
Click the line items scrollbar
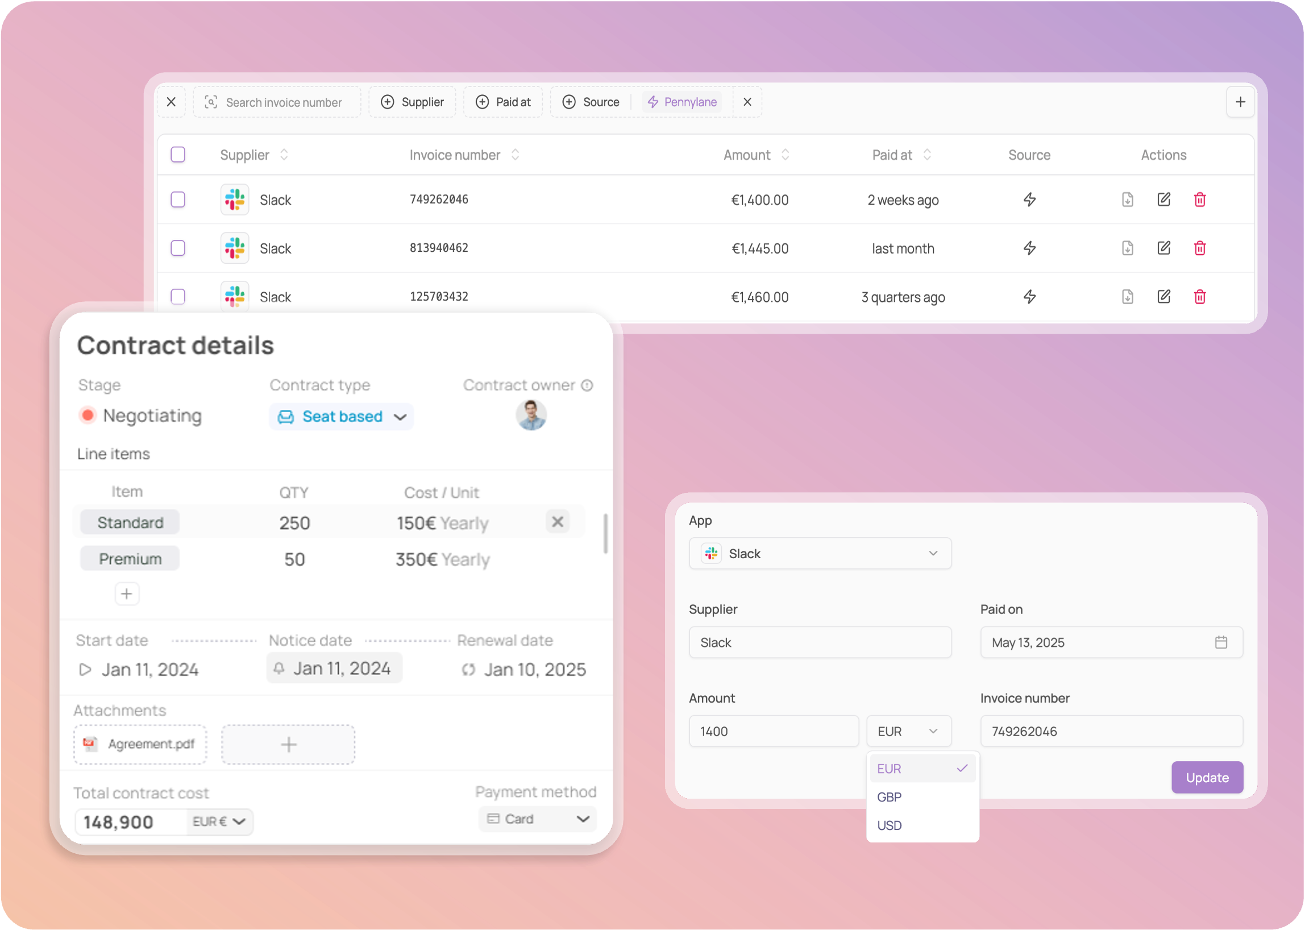point(605,533)
